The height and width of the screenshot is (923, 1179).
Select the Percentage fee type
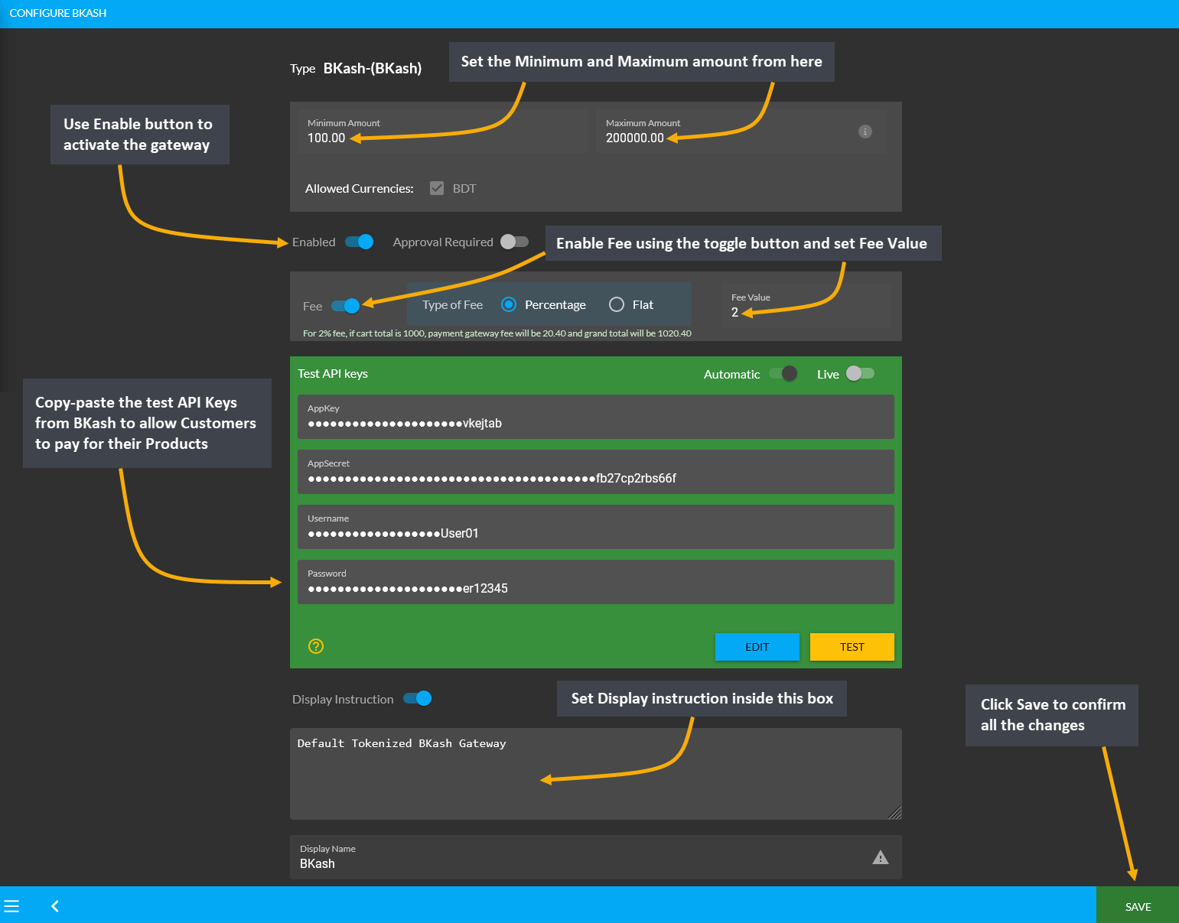(509, 304)
